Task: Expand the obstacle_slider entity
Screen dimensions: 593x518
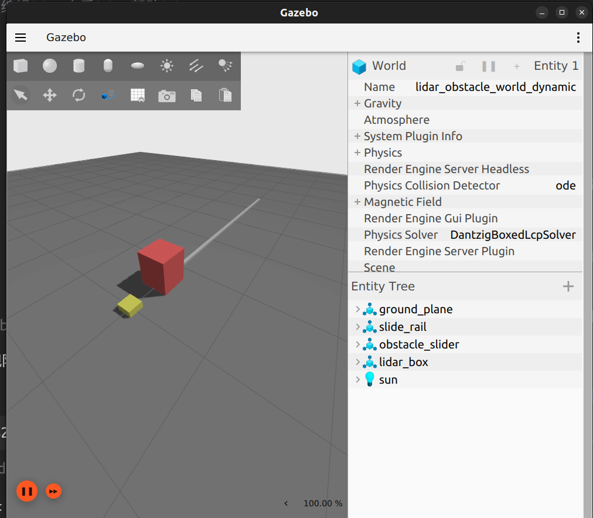Action: 357,344
